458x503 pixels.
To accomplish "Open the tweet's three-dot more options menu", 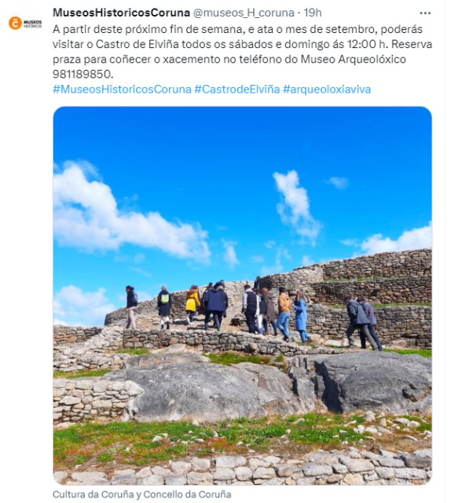I will (425, 13).
